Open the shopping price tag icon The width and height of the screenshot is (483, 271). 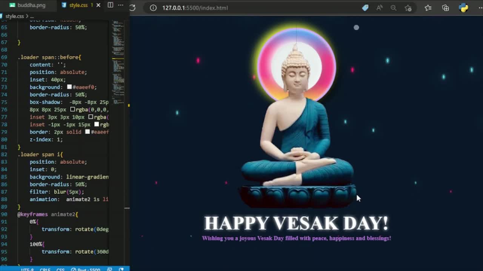[x=365, y=8]
